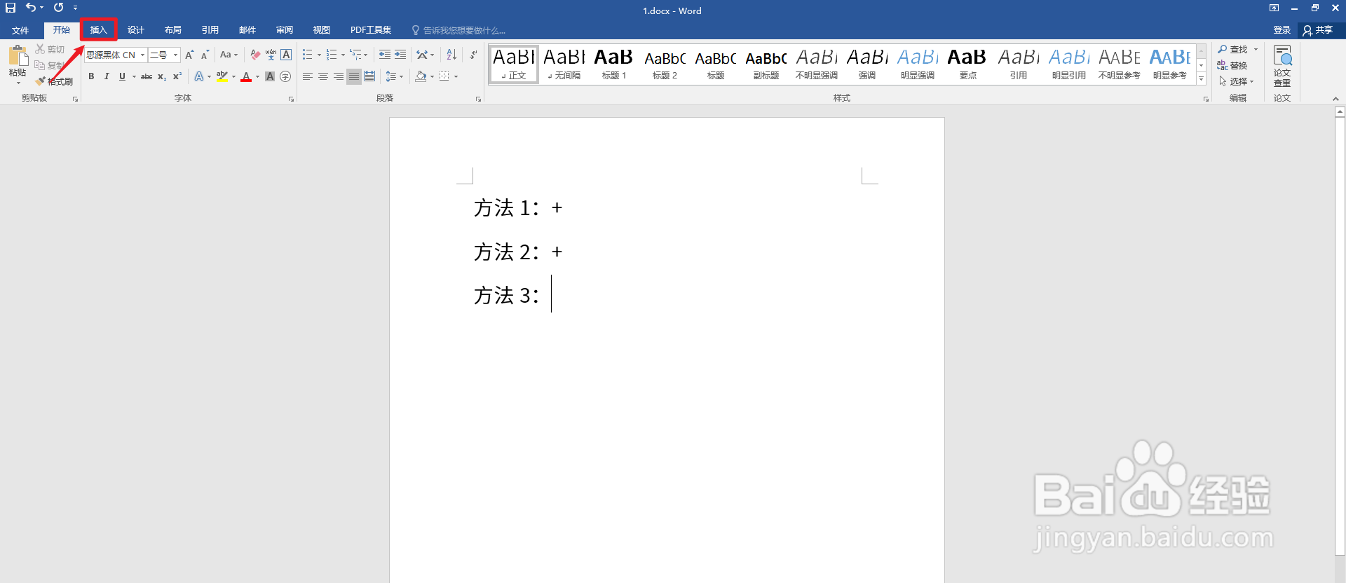This screenshot has height=583, width=1346.
Task: Click the 替换 (Replace) button
Action: pos(1232,65)
